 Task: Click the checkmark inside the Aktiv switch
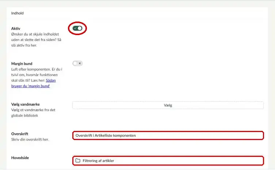click(x=75, y=28)
